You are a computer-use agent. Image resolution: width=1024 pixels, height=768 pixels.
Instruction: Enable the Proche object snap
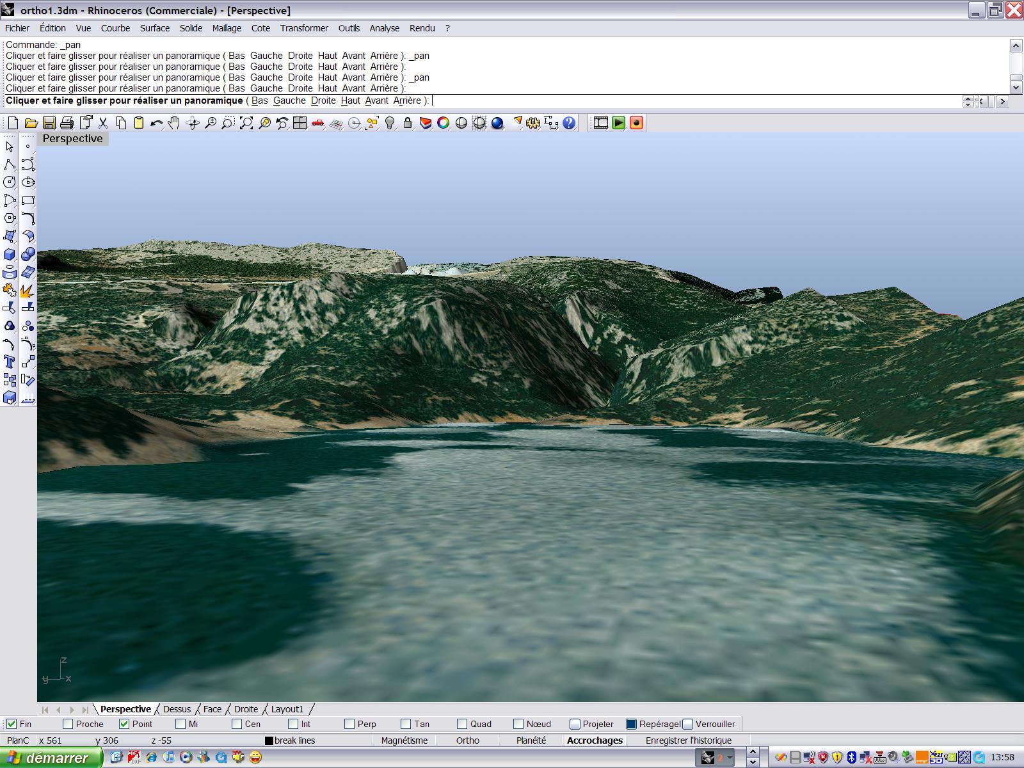click(68, 724)
